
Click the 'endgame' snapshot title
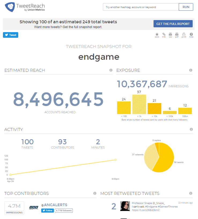pyautogui.click(x=99, y=57)
